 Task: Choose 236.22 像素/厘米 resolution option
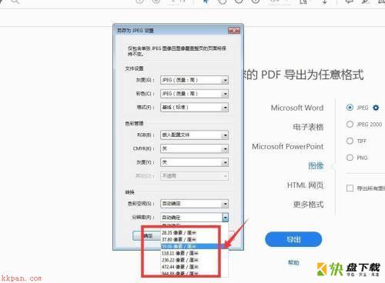click(194, 260)
